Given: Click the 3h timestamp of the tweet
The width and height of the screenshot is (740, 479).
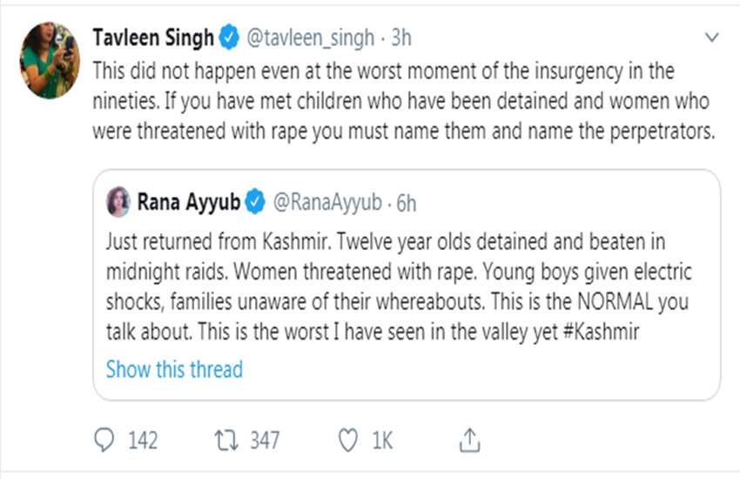Looking at the screenshot, I should 400,37.
